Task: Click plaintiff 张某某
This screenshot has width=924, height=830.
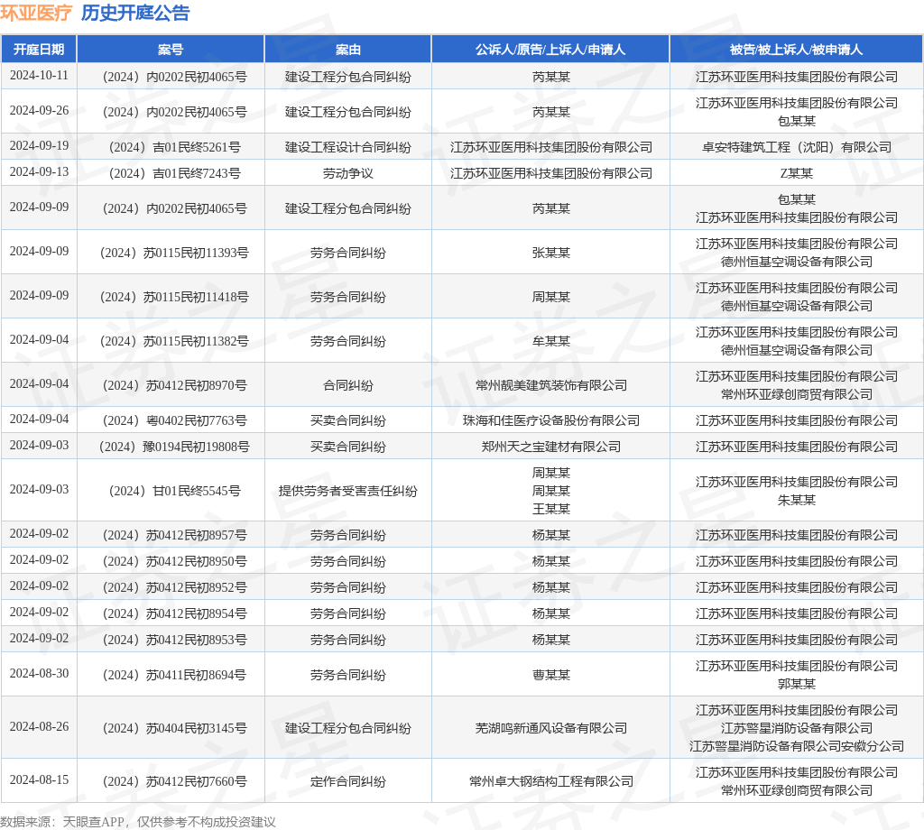Action: tap(551, 253)
